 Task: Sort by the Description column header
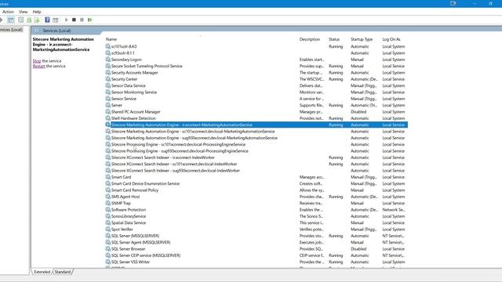[x=310, y=39]
